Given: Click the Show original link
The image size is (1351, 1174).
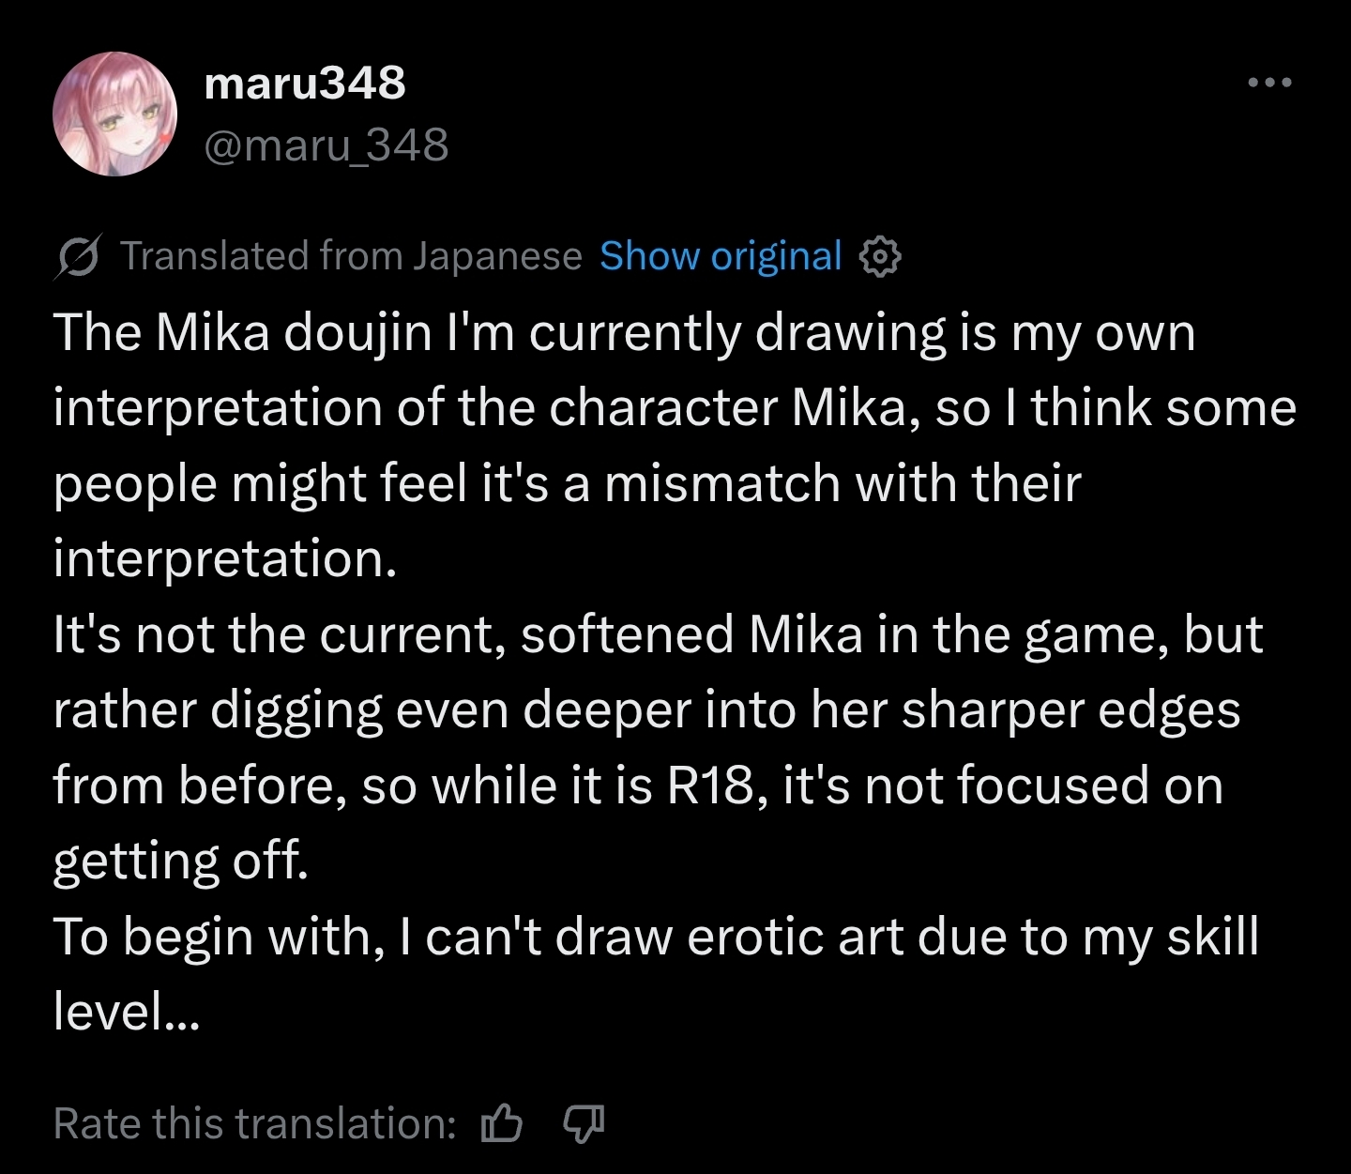Looking at the screenshot, I should (x=721, y=256).
